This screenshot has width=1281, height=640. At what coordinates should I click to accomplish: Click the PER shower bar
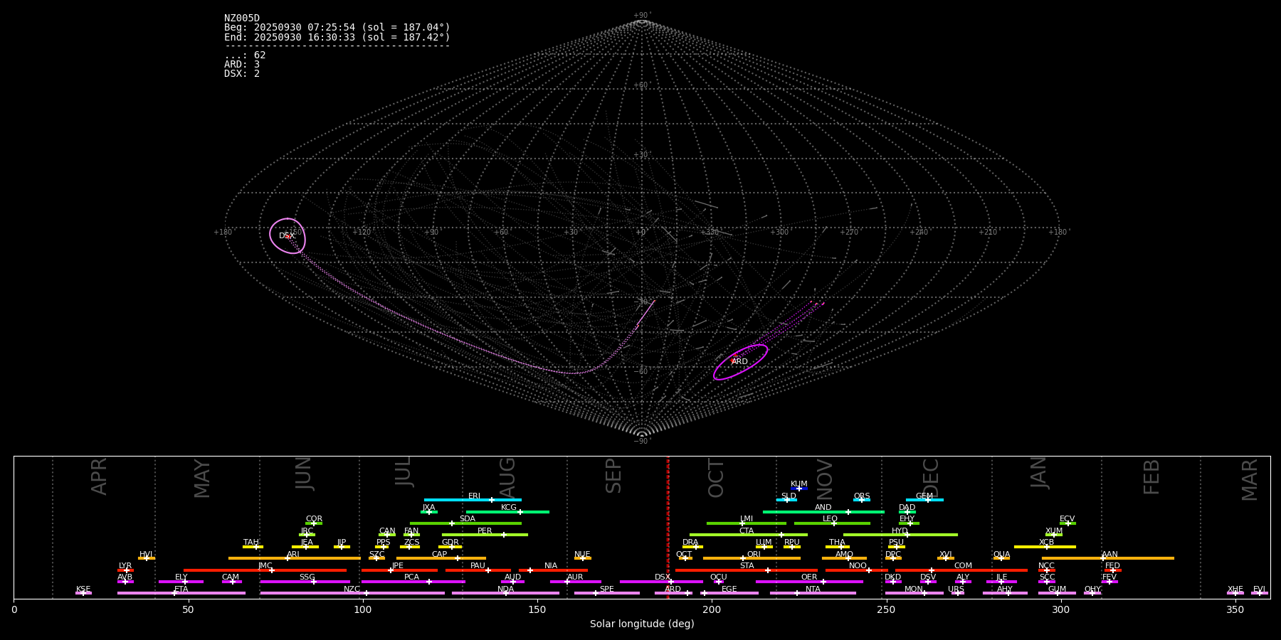point(485,535)
